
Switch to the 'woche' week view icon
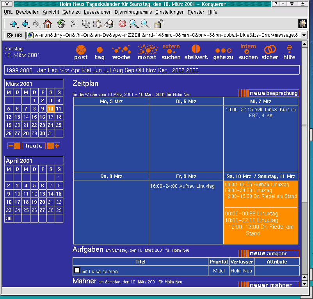pos(121,50)
